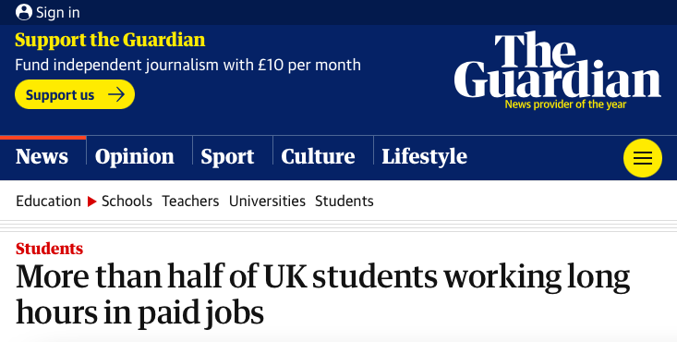Open the Universities subsection link

pyautogui.click(x=267, y=202)
